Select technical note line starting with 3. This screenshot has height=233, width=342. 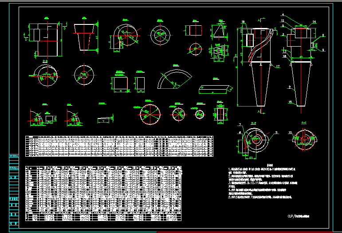pyautogui.click(x=263, y=183)
